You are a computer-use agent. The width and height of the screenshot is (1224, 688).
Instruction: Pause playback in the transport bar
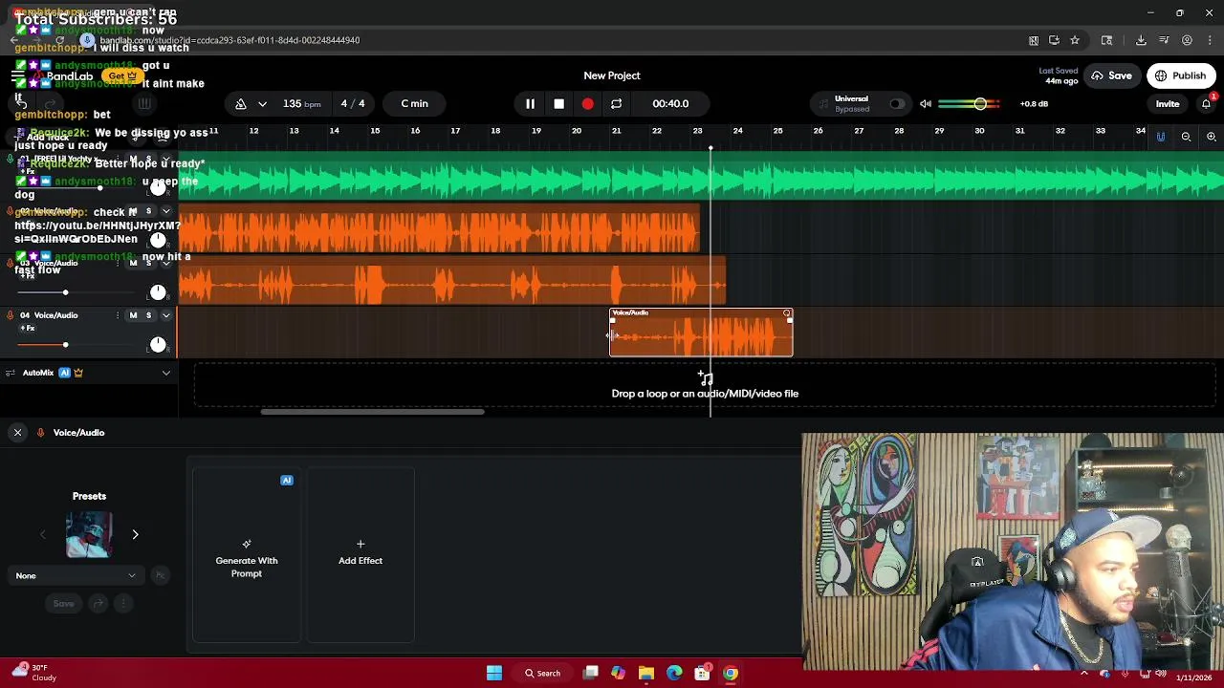pyautogui.click(x=530, y=103)
